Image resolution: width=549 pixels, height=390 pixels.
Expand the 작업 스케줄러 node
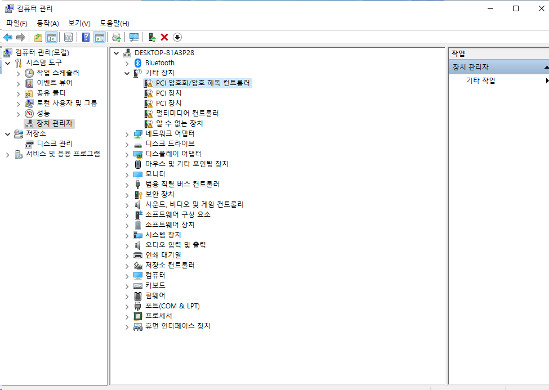click(18, 74)
